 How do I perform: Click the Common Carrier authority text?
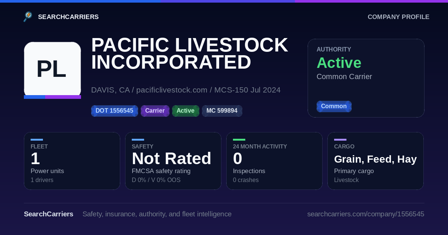344,76
